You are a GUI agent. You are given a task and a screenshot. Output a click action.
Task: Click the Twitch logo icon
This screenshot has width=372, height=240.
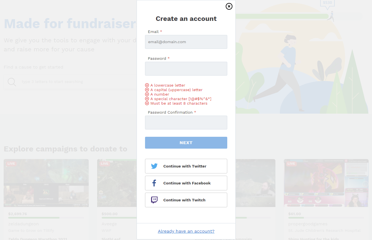click(154, 200)
